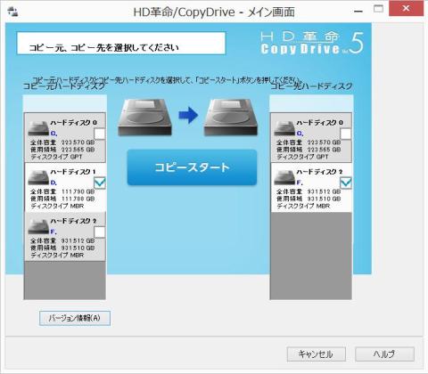The width and height of the screenshot is (428, 374).
Task: Click the F: drive letter in destination disk 2
Action: coord(300,183)
